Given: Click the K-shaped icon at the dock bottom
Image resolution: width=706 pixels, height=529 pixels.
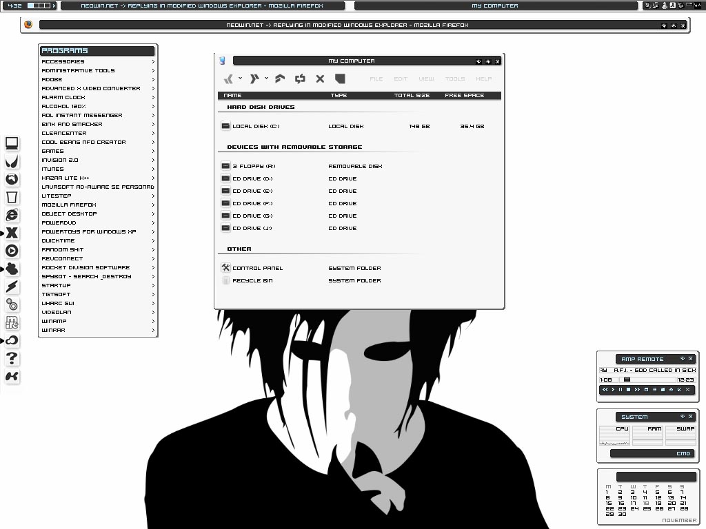Looking at the screenshot, I should (12, 377).
